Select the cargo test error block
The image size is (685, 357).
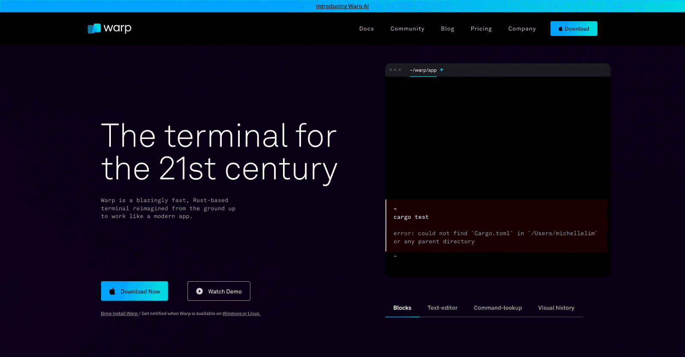pyautogui.click(x=496, y=226)
